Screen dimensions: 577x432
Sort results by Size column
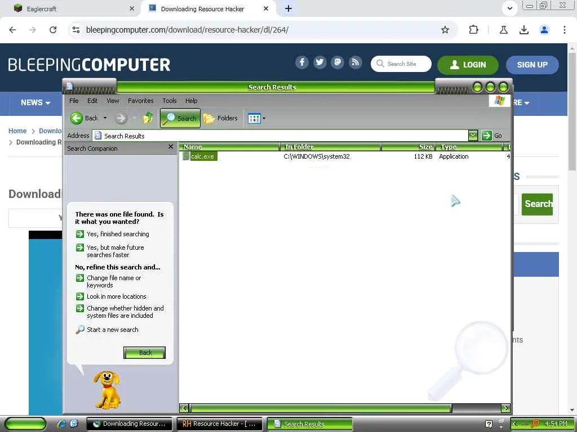pos(409,147)
